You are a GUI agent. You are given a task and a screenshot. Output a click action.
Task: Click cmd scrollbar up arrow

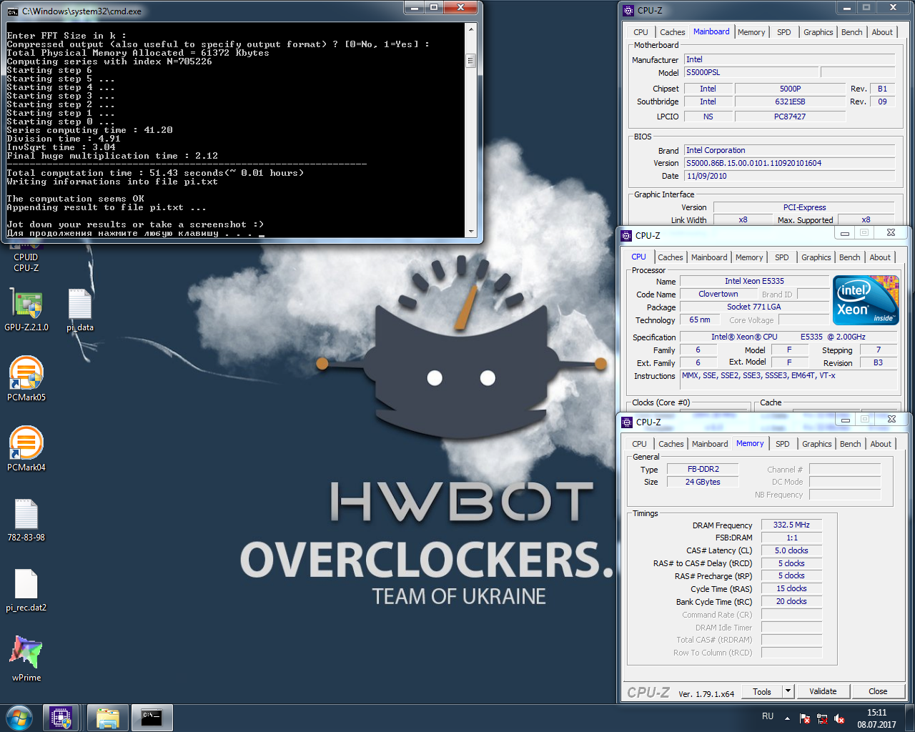tap(471, 29)
